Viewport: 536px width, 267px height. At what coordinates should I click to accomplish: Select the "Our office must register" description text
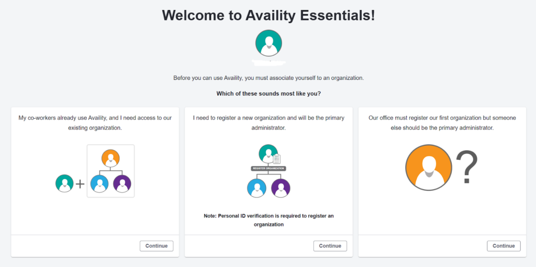[x=442, y=123]
